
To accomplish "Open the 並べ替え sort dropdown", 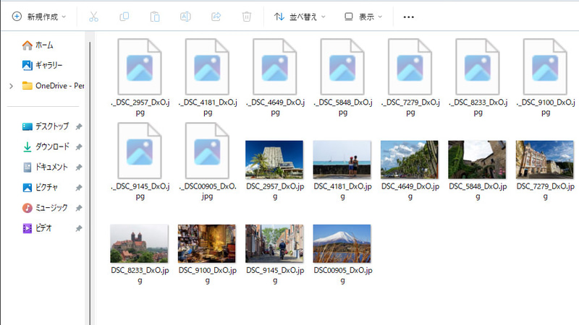I will 300,17.
